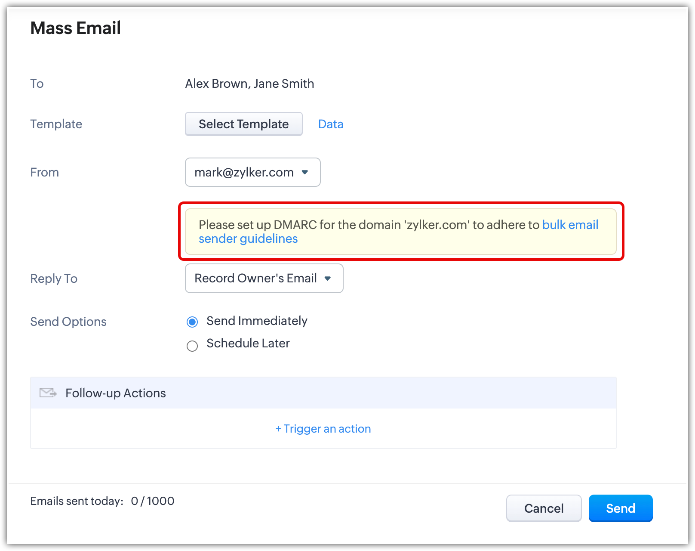Hit the blue Send button
Screen dimensions: 695x551
coord(620,508)
